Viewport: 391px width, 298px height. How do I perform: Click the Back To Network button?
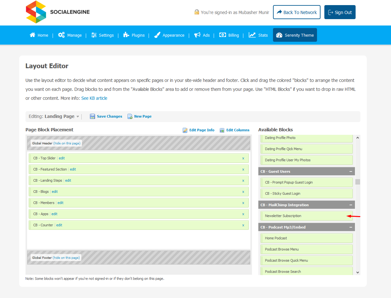(x=297, y=12)
